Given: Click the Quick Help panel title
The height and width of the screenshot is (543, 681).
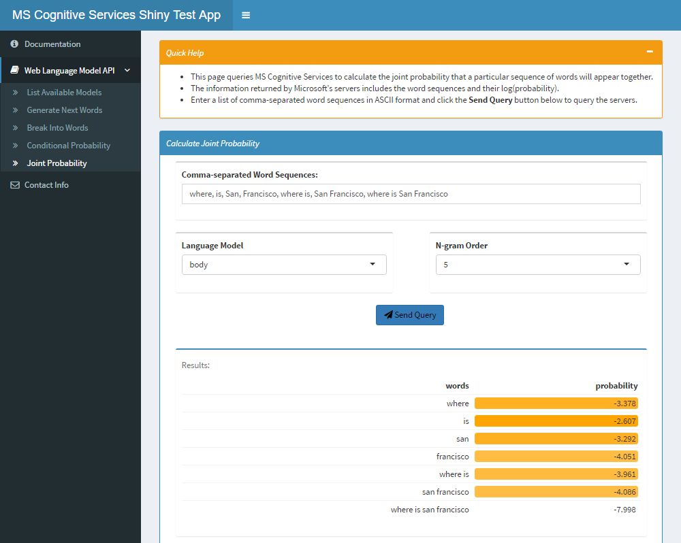Looking at the screenshot, I should (185, 53).
